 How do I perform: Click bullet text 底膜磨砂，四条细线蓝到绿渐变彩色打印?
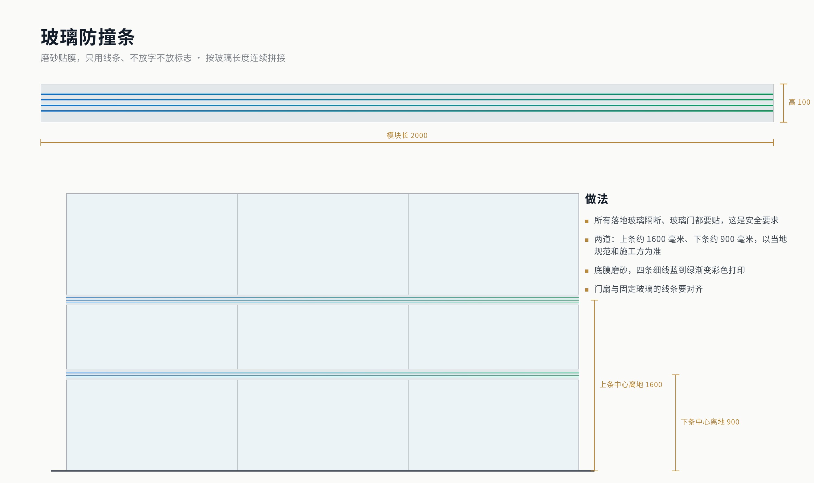point(669,270)
